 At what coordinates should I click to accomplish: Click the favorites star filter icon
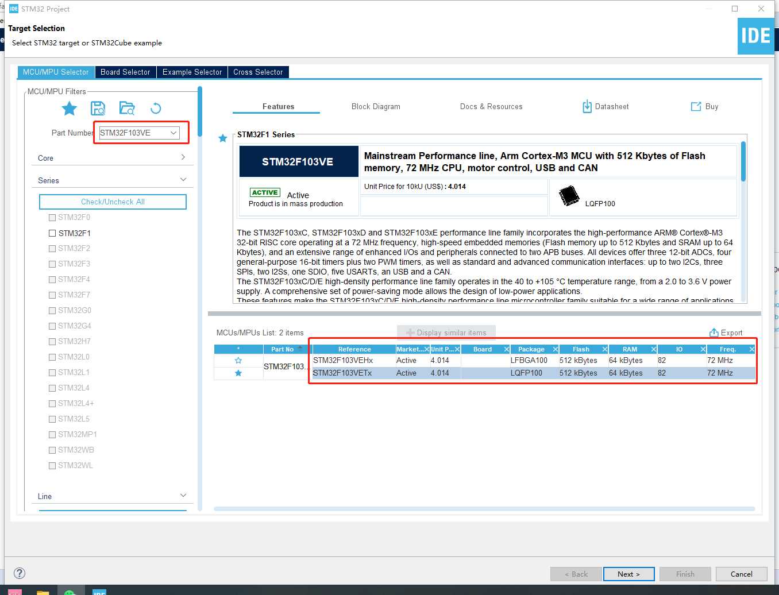[70, 108]
